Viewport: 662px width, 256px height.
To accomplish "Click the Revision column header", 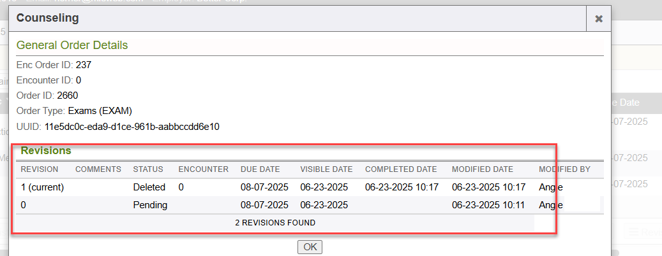I will [40, 169].
